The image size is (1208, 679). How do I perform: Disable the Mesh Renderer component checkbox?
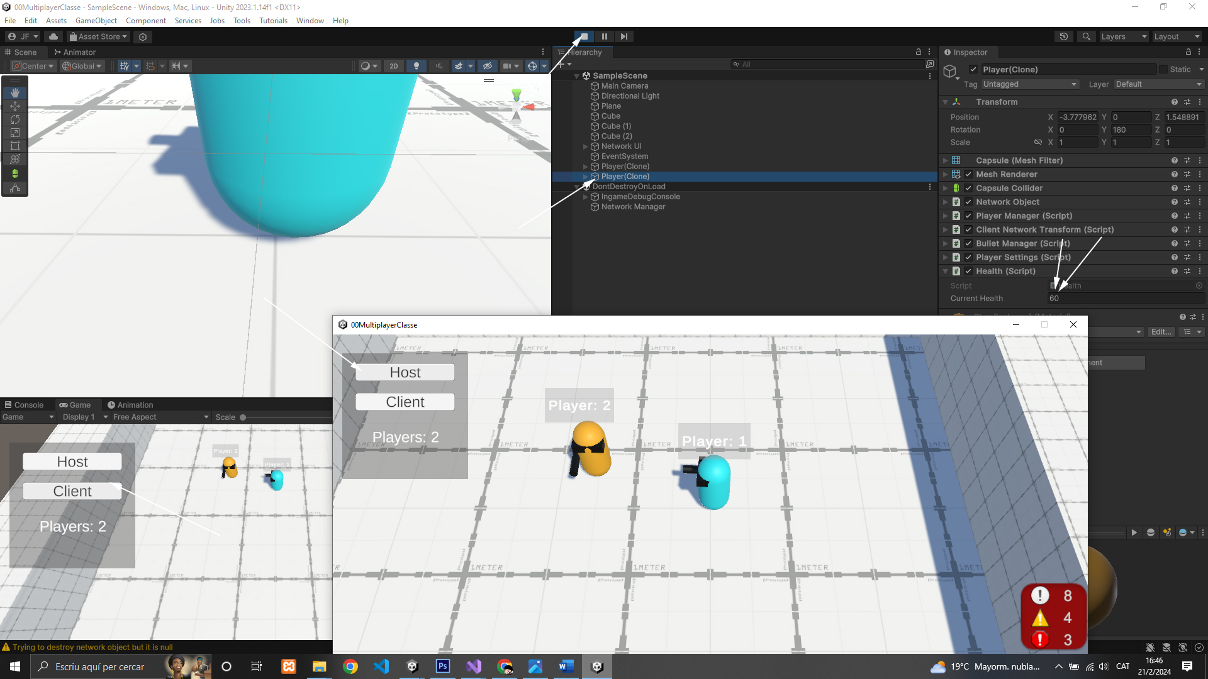(x=968, y=174)
